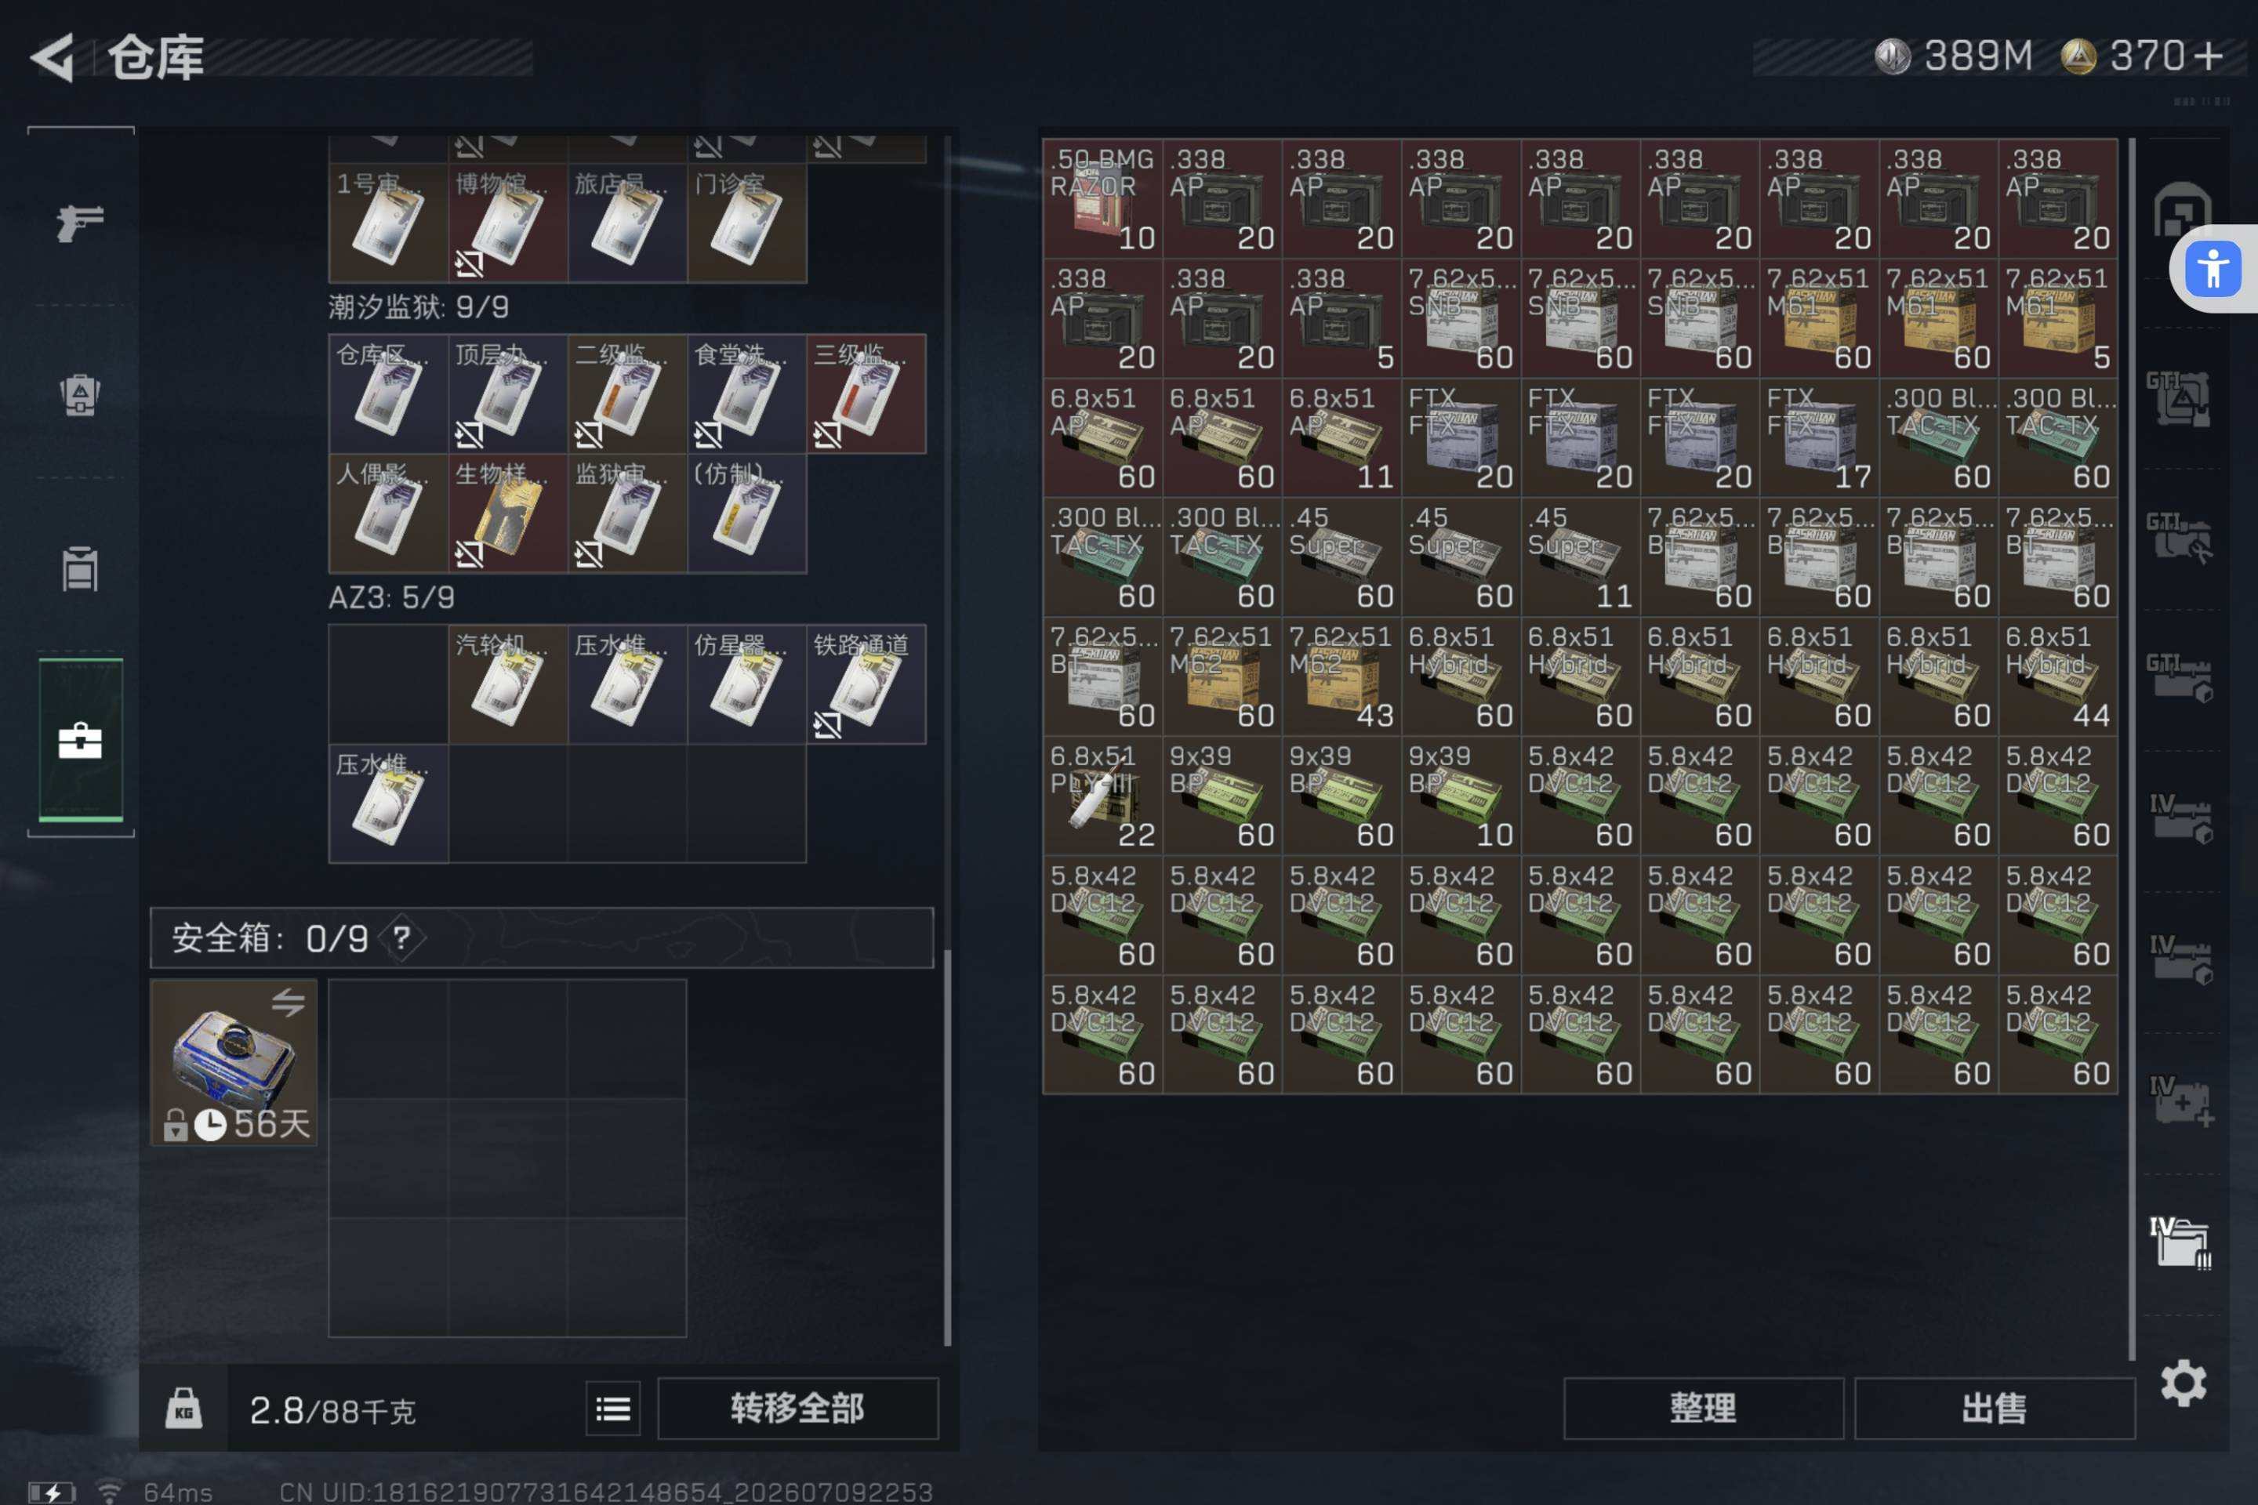The width and height of the screenshot is (2258, 1505).
Task: Select the 1号宿 key card
Action: pos(388,223)
